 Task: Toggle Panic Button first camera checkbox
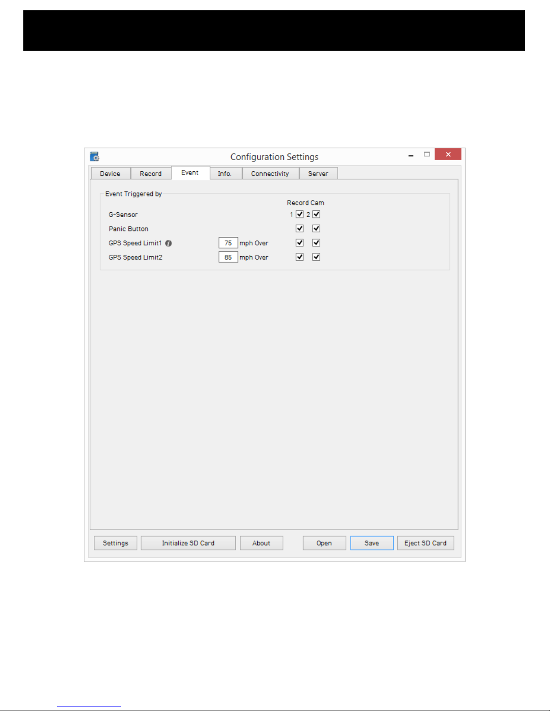(x=299, y=228)
